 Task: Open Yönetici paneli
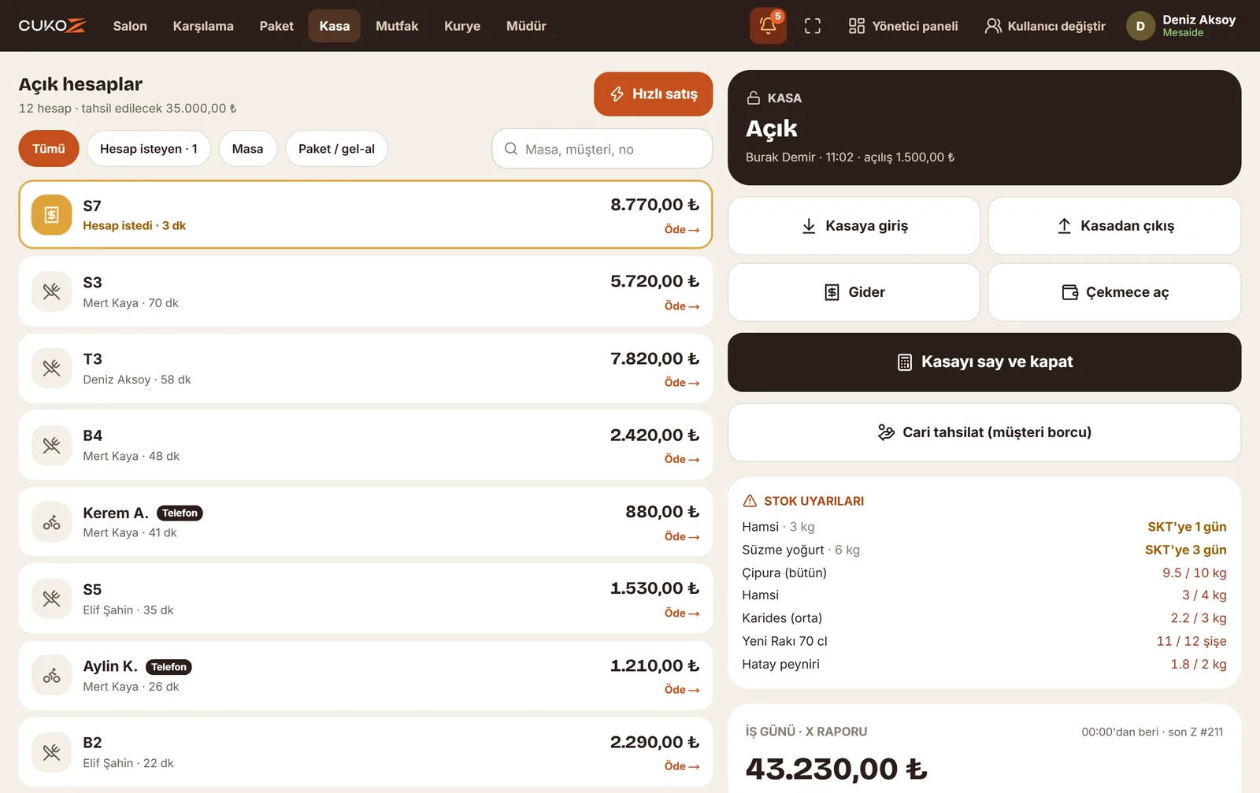(x=903, y=26)
